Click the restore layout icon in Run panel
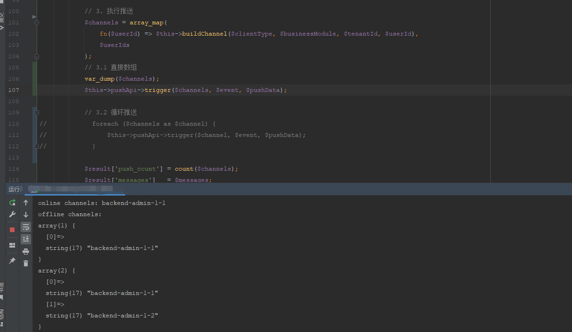 click(12, 245)
